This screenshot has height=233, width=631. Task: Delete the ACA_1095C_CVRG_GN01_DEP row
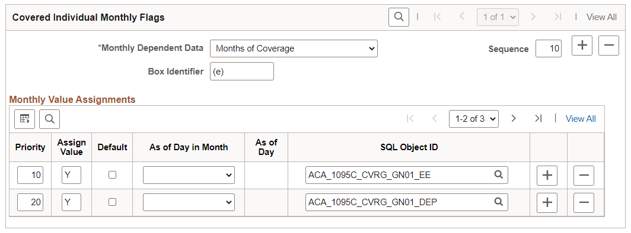(584, 202)
